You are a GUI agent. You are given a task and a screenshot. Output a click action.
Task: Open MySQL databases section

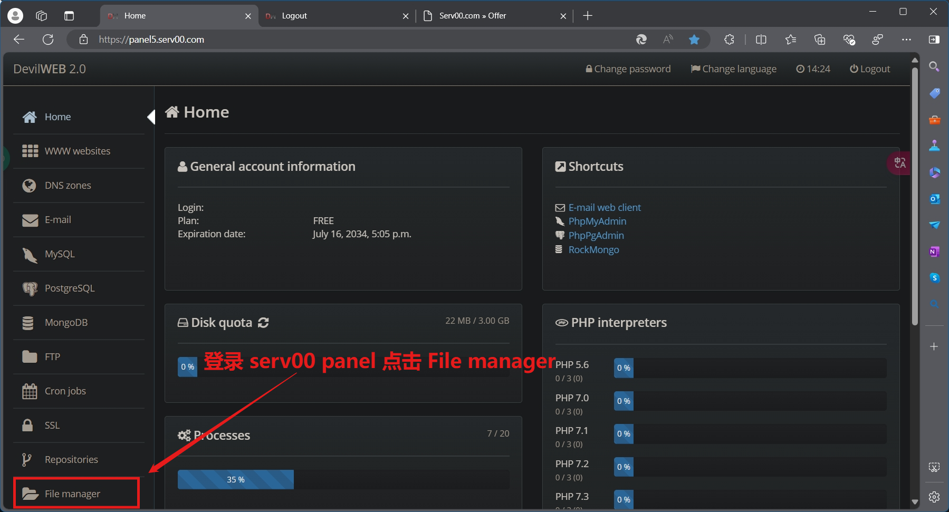pyautogui.click(x=79, y=254)
